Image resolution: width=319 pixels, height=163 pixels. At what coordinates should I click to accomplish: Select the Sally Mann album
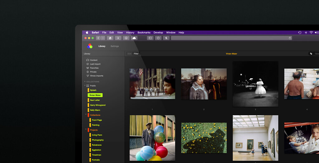95,110
